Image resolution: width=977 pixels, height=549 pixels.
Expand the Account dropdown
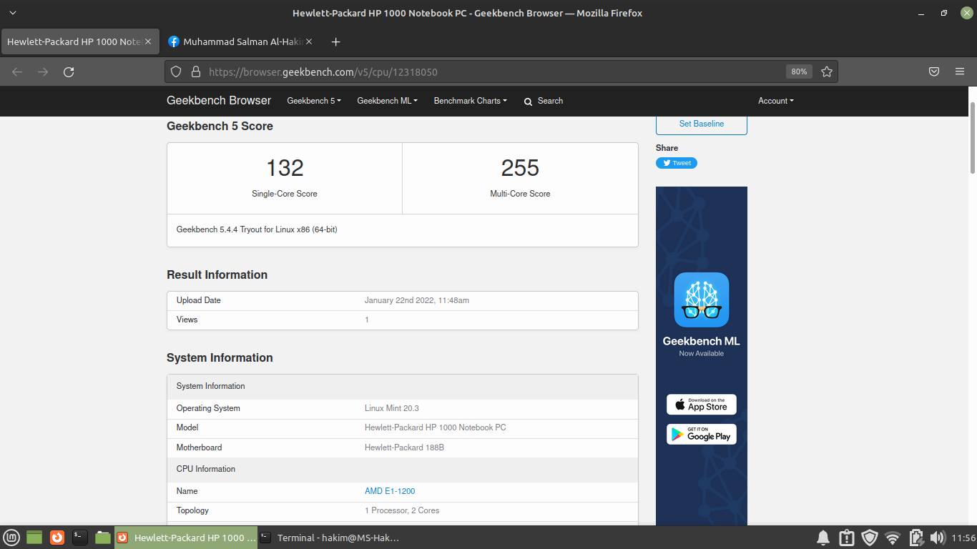775,101
